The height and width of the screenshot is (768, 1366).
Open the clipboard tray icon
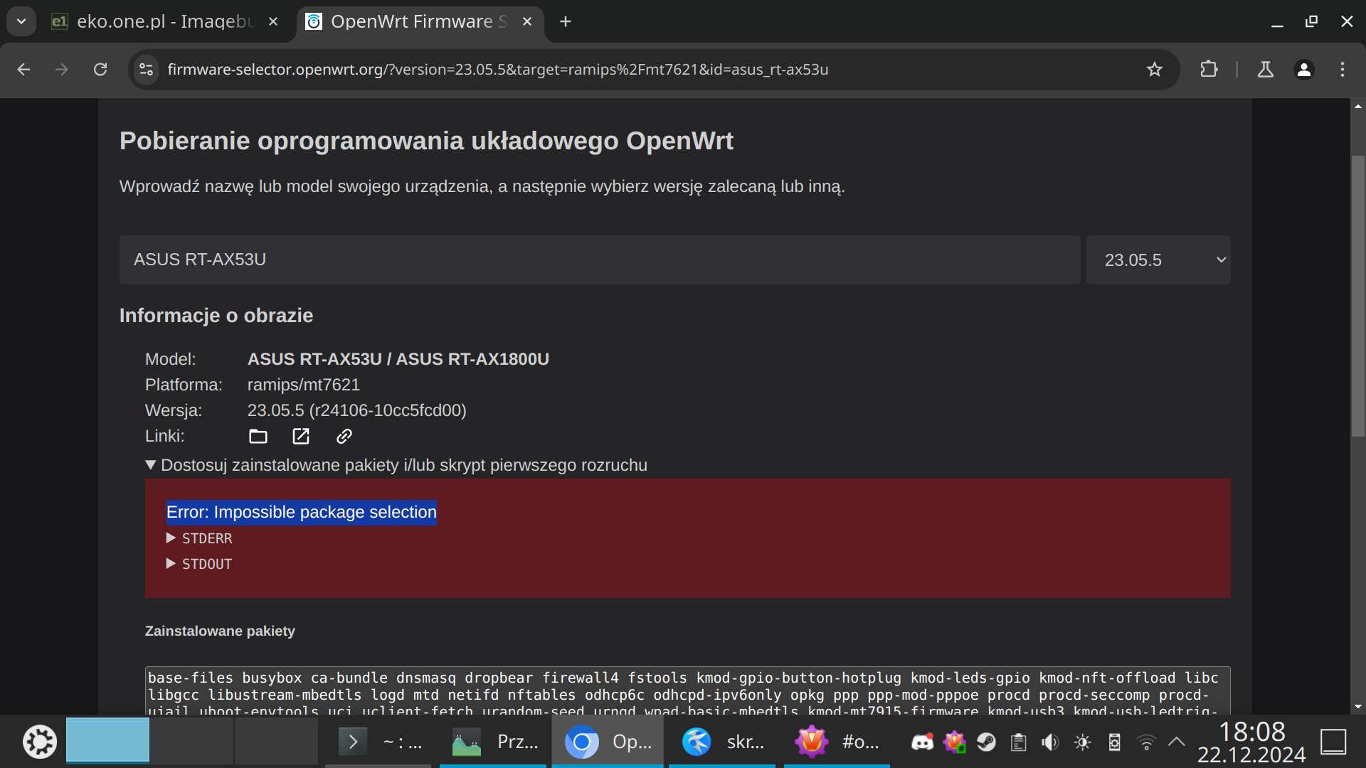pos(1019,743)
